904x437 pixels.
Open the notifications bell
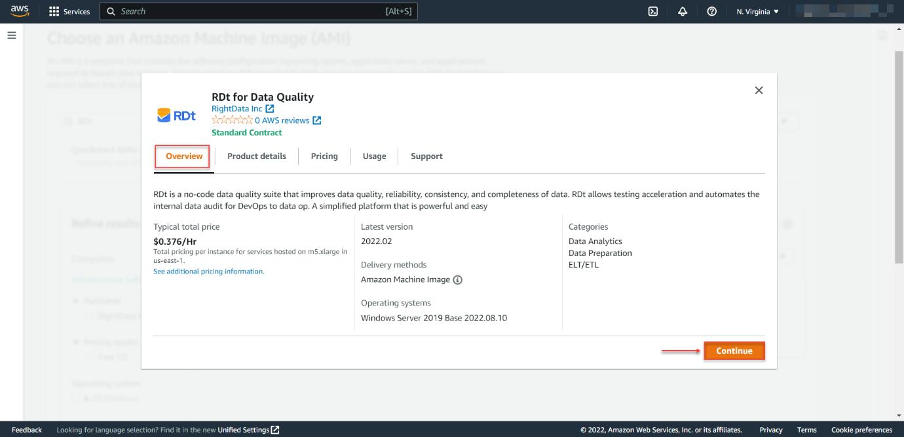(682, 11)
